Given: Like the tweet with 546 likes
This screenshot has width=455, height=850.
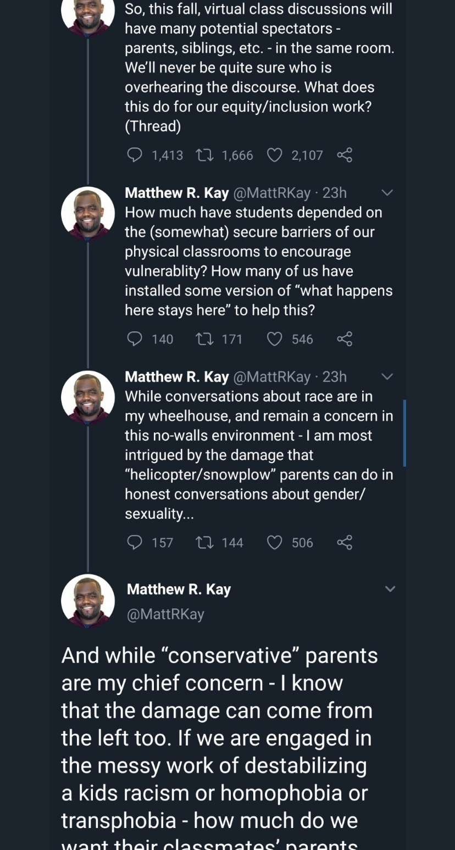Looking at the screenshot, I should tap(274, 339).
